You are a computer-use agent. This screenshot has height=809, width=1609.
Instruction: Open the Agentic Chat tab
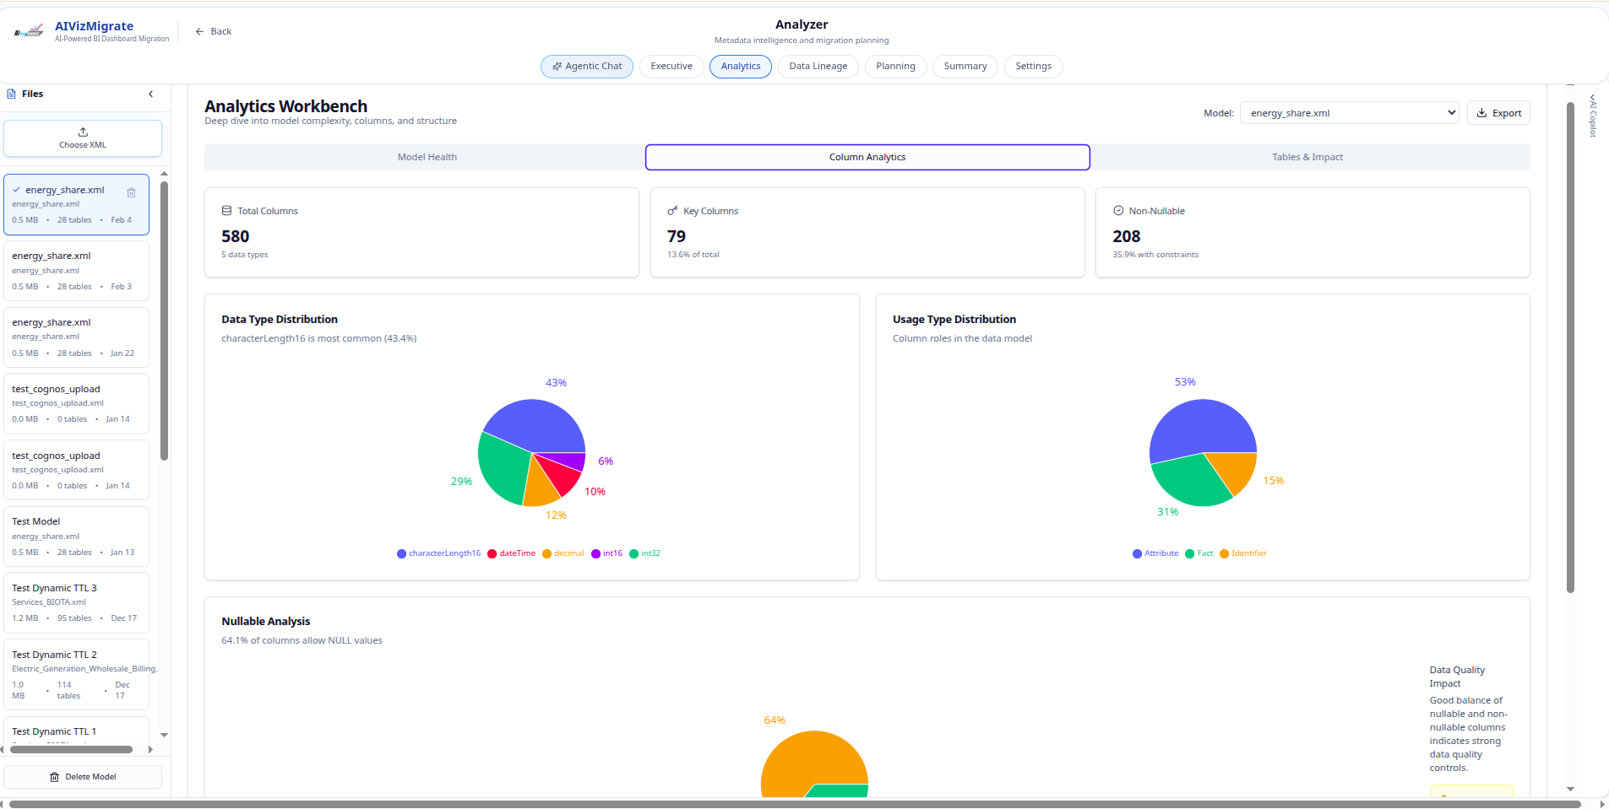587,67
